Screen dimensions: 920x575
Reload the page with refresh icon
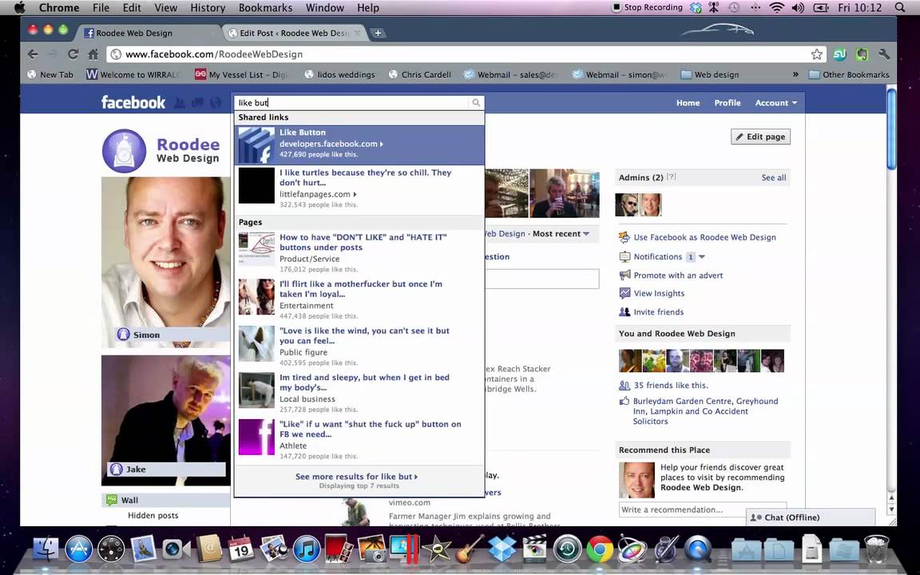[x=73, y=54]
